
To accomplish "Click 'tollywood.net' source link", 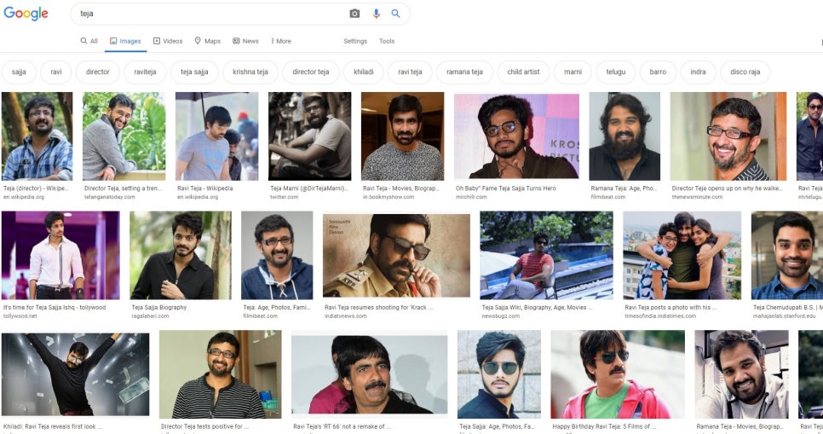I will [x=20, y=316].
